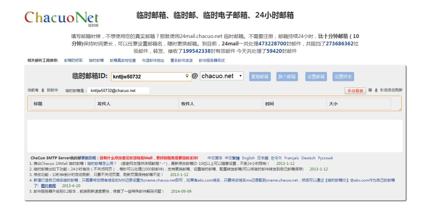Click the 临时邮箱ID input showing kntljw50732
Viewport: 427px width, 205px height.
click(x=151, y=77)
